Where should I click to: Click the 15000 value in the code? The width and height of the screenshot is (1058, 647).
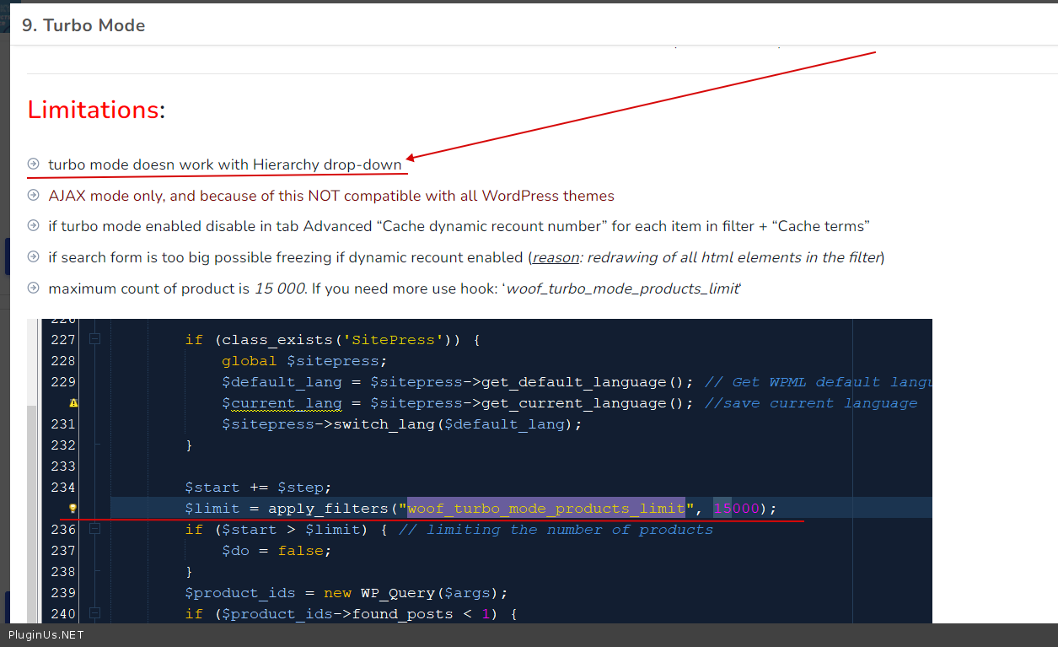tap(735, 509)
